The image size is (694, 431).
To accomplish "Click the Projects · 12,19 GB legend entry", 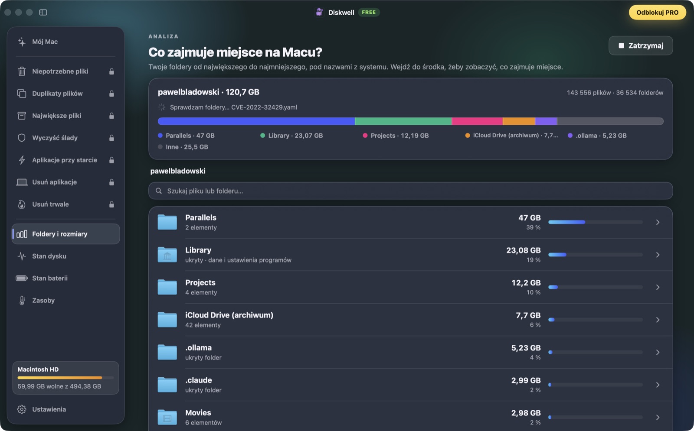I will point(396,136).
